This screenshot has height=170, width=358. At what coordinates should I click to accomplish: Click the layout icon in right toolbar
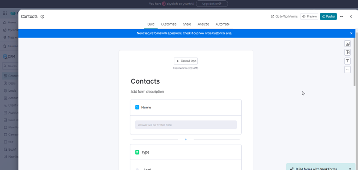click(x=347, y=52)
